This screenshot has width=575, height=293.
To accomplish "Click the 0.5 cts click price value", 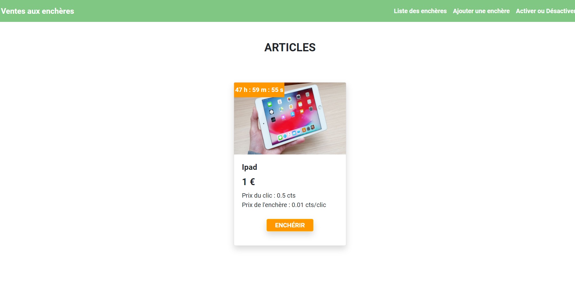I will (286, 195).
